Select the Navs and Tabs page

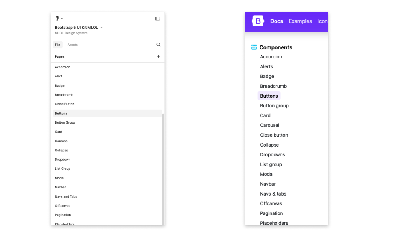66,197
